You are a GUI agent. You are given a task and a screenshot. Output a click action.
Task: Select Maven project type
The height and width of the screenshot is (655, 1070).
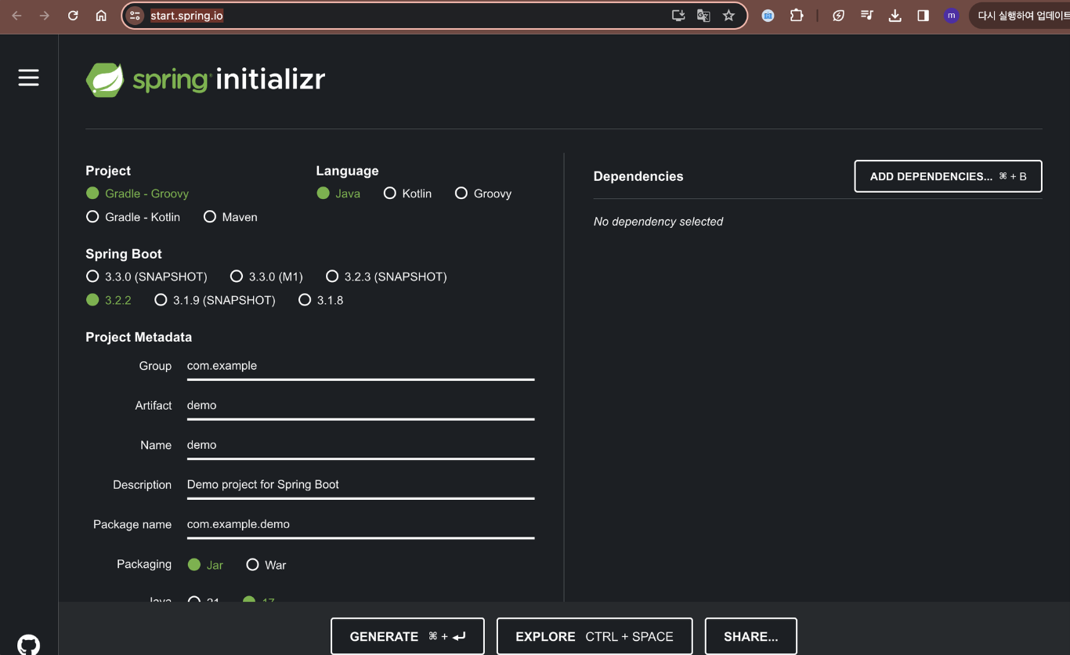click(x=230, y=217)
